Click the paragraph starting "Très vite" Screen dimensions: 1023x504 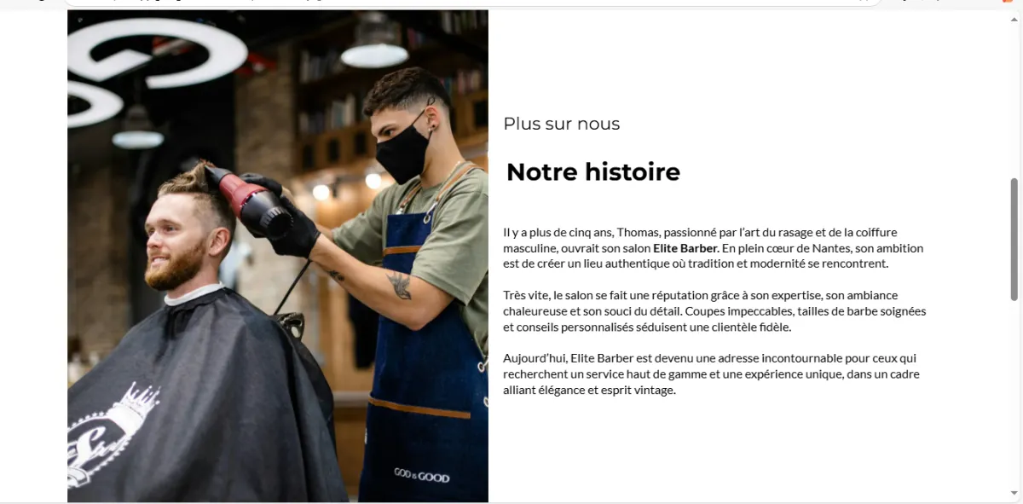click(714, 311)
